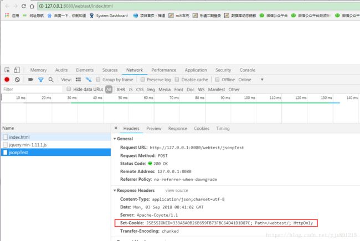
Task: Toggle waterfall overview view icon
Action: 89,80
